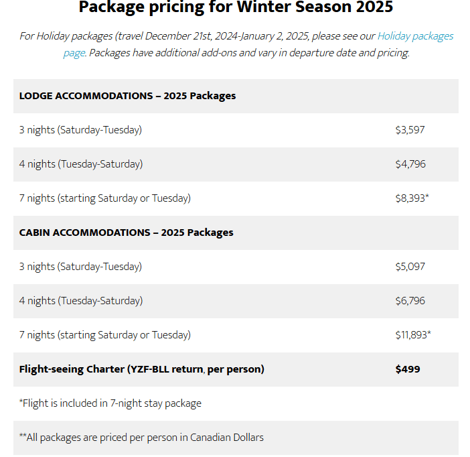Viewport: 470px width, 457px height.
Task: Select the $3,597 lodge price
Action: point(410,130)
